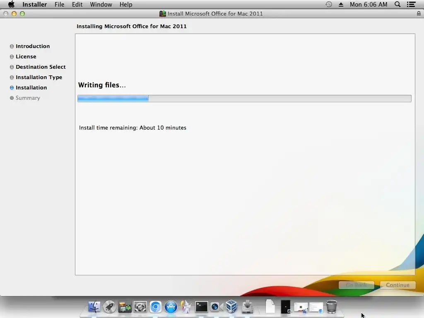Open the Apple menu
The height and width of the screenshot is (318, 424).
tap(11, 4)
